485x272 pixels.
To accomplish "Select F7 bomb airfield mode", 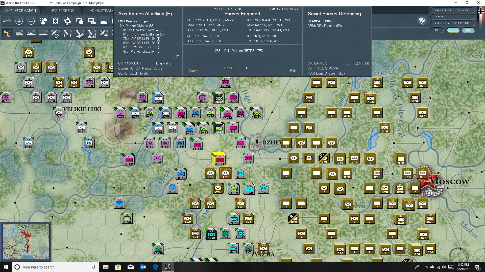I will point(80,33).
